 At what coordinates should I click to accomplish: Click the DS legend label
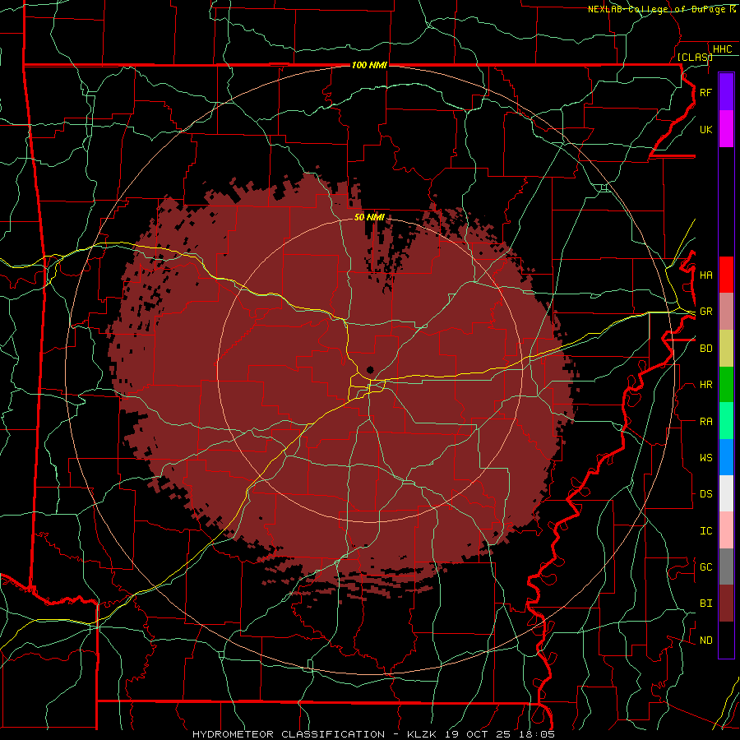(705, 494)
